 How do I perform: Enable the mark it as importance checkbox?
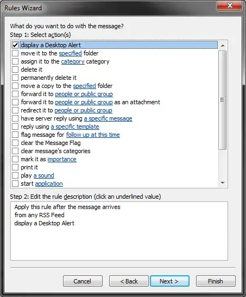click(x=15, y=159)
